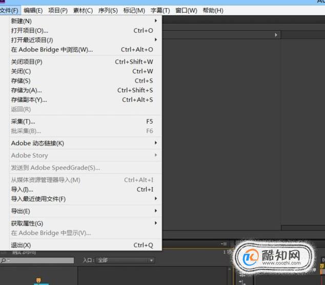Choose 导入(I)... menu entry
Viewport: 325px width, 285px height.
coord(86,189)
